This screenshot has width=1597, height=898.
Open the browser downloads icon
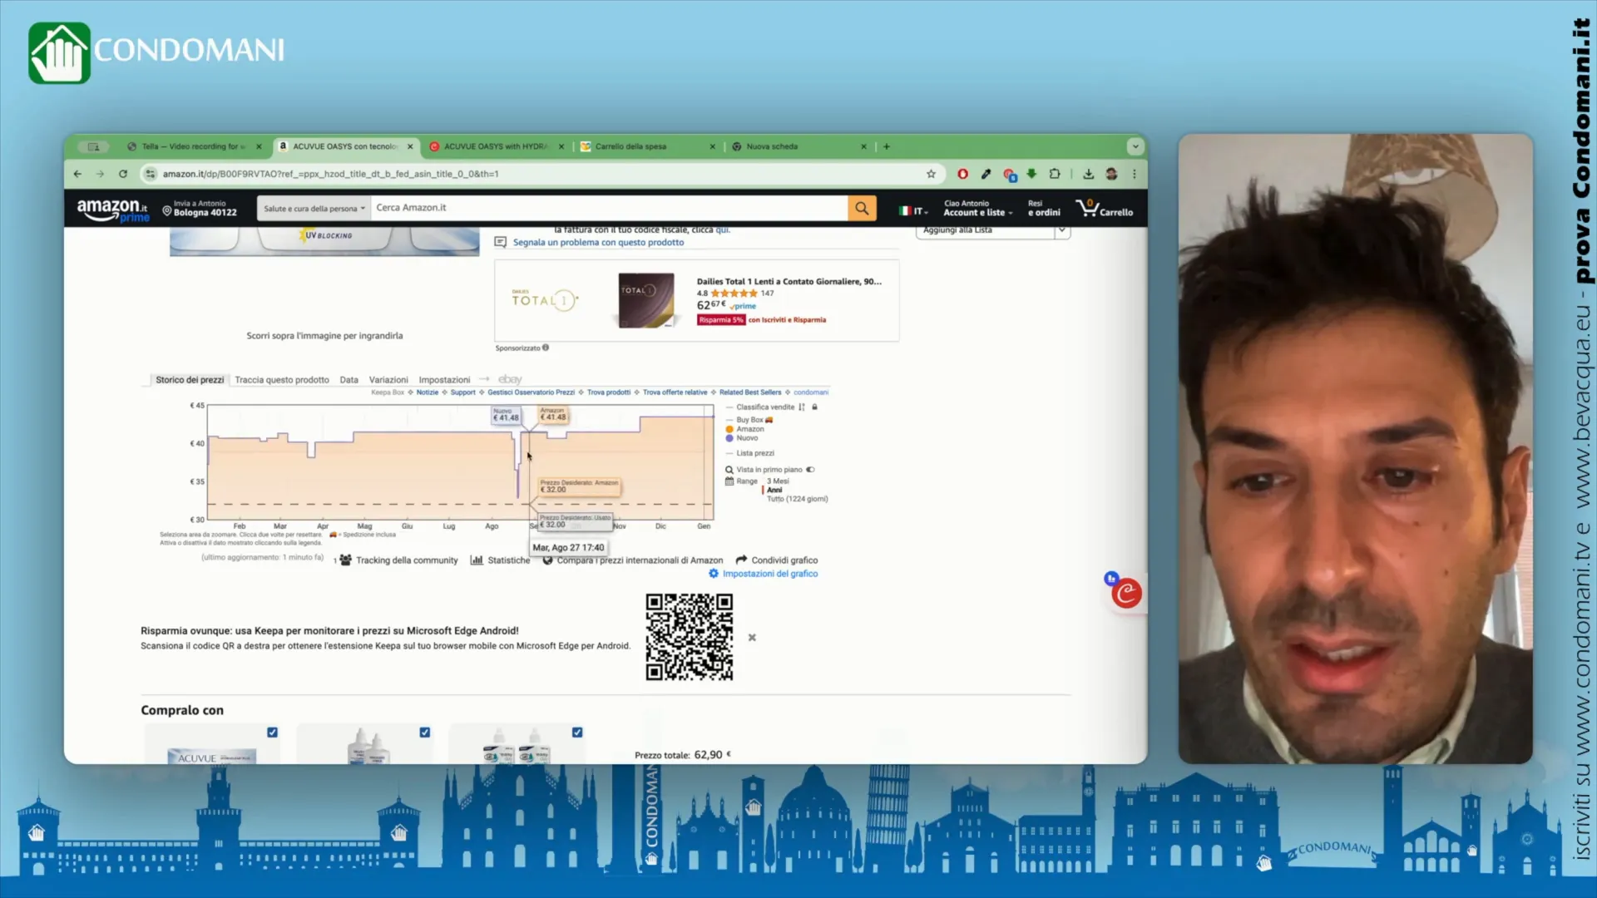[x=1088, y=174]
